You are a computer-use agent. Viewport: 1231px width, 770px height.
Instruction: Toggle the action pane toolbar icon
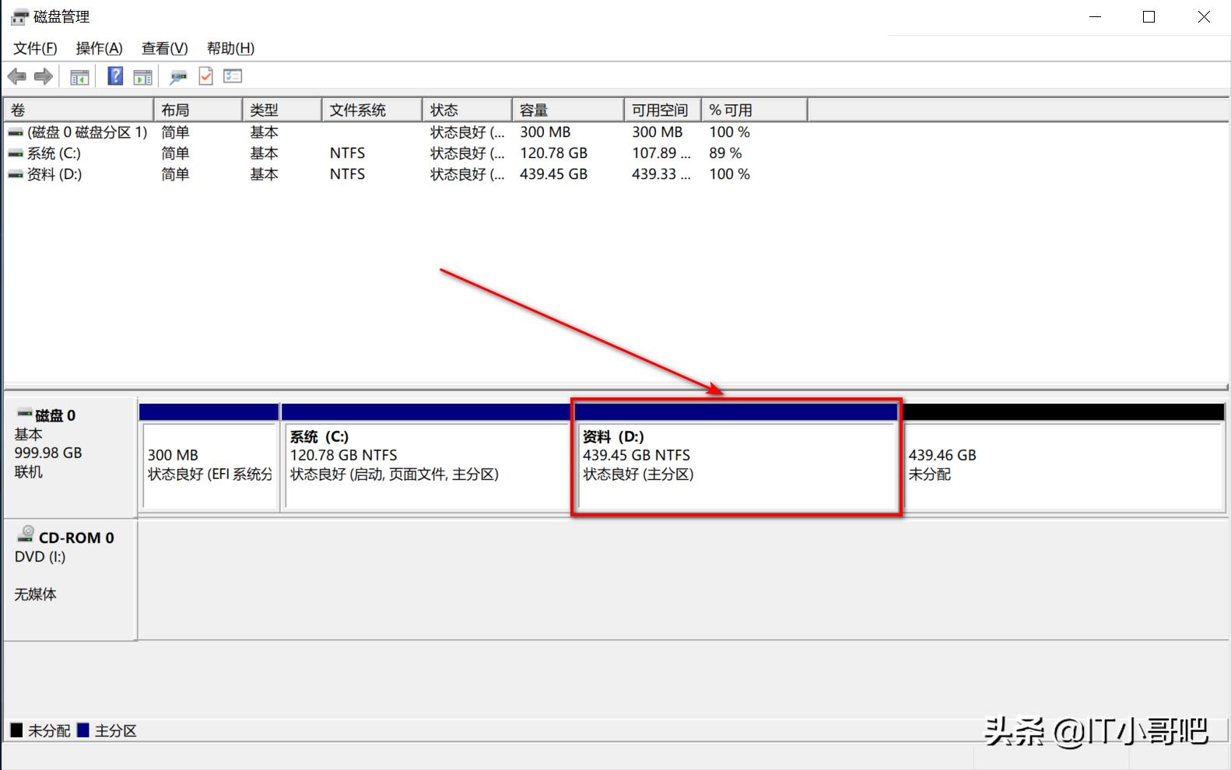click(143, 76)
